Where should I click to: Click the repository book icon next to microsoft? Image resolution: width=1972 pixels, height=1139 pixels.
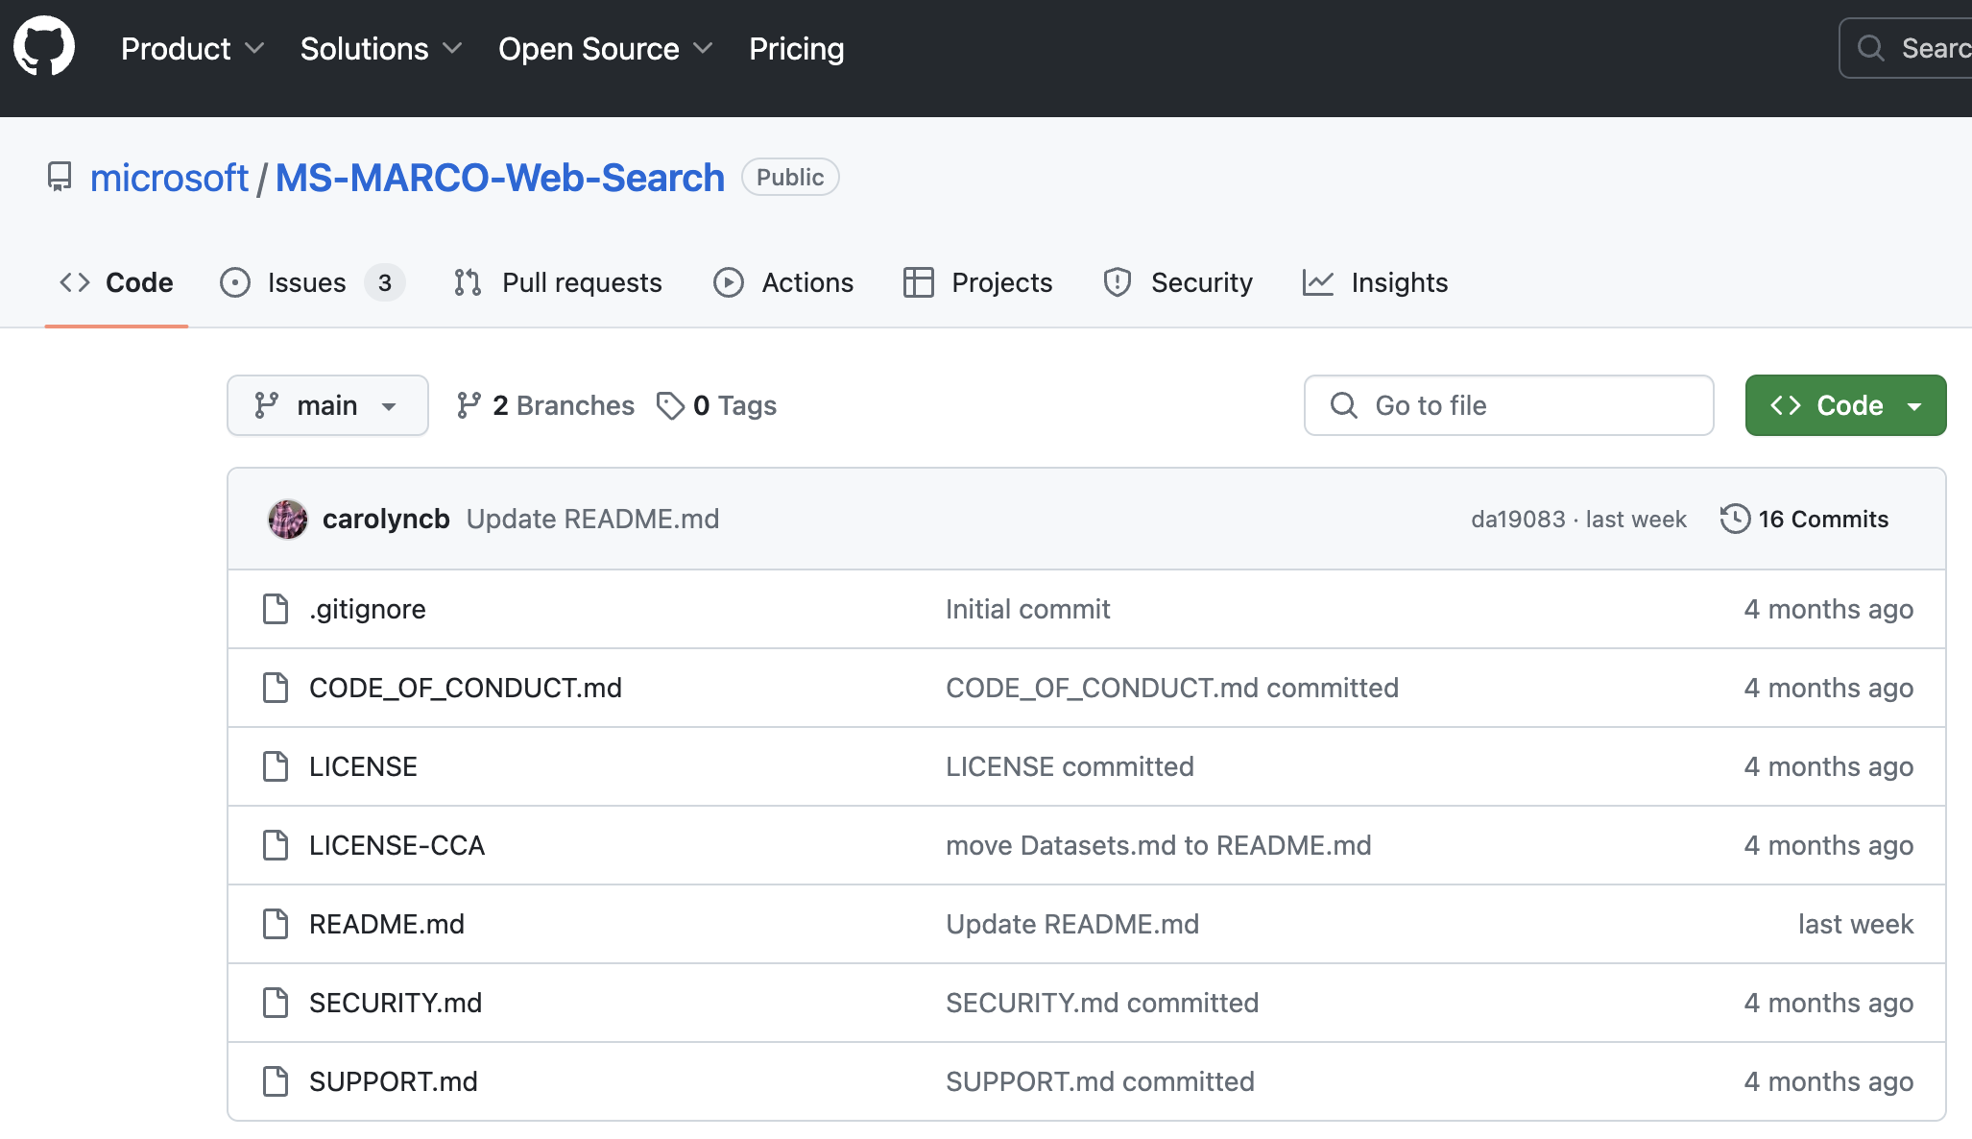[60, 177]
